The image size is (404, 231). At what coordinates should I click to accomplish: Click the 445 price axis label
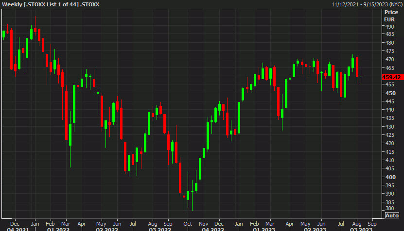[389, 101]
